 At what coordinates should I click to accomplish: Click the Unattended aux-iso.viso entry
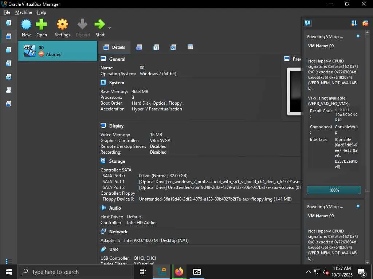220,187
